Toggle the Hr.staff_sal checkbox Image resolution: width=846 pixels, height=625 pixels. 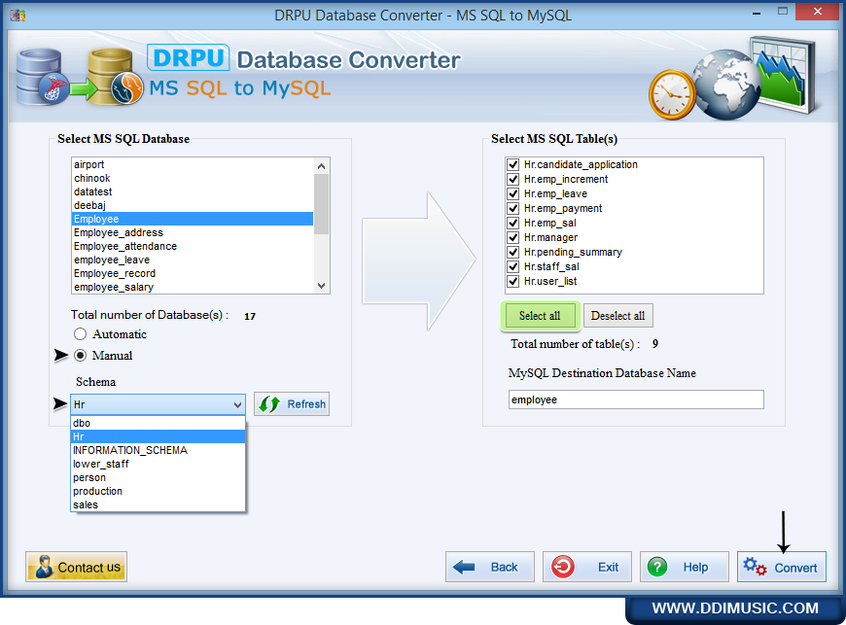[513, 266]
